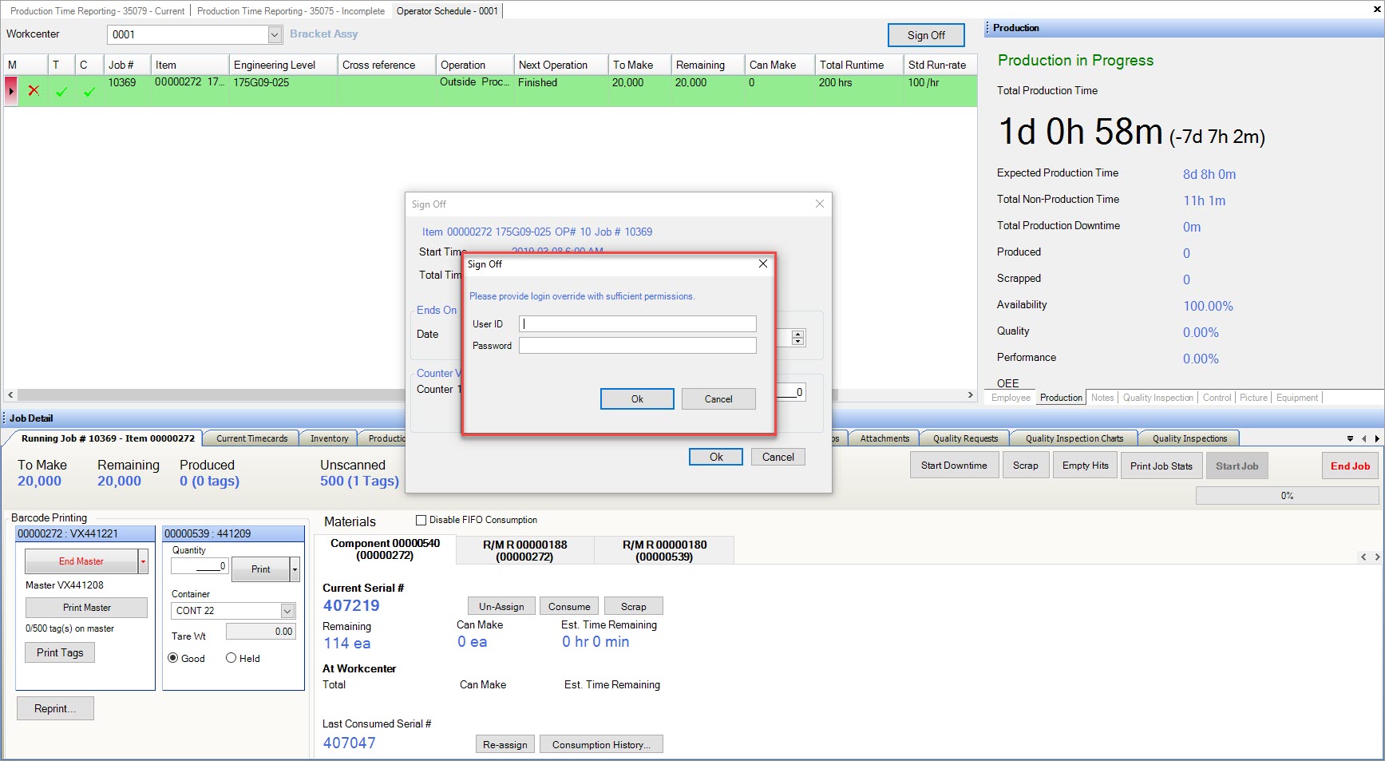The height and width of the screenshot is (761, 1385).
Task: Select R/M R00000180 materials tab
Action: pyautogui.click(x=664, y=550)
